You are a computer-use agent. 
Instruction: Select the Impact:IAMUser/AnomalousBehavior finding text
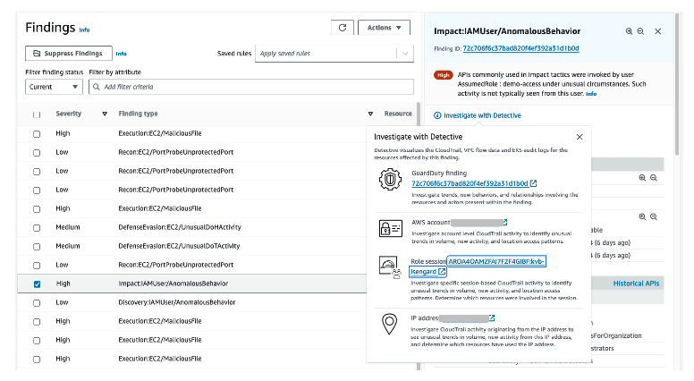[x=173, y=284]
